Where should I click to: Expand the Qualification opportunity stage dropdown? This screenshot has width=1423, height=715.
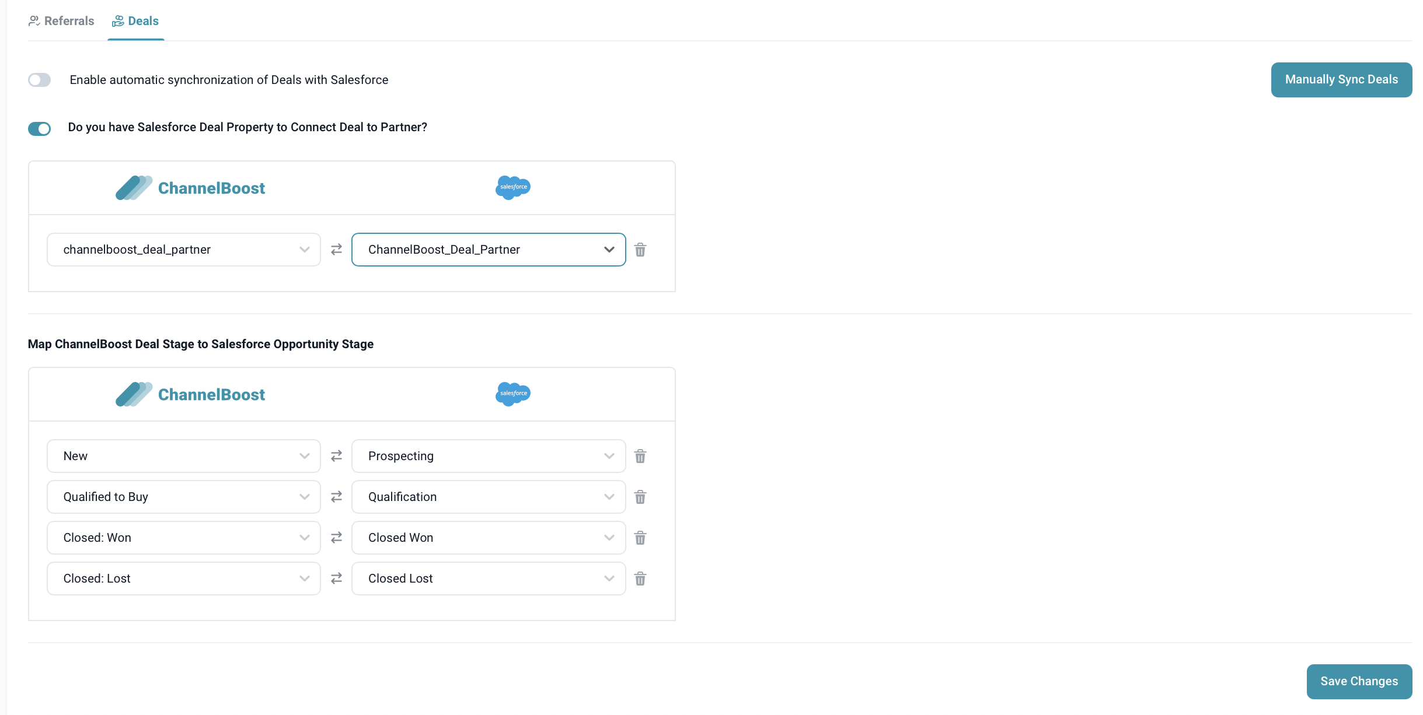(488, 497)
